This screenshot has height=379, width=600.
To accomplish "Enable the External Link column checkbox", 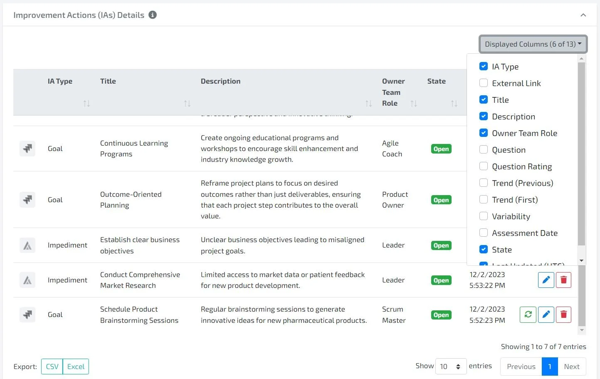I will pos(484,83).
